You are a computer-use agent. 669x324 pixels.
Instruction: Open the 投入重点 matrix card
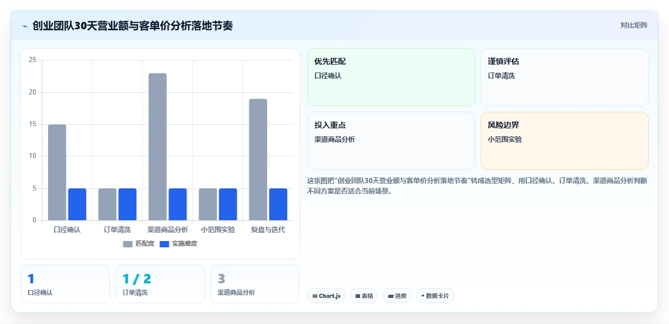(x=391, y=141)
